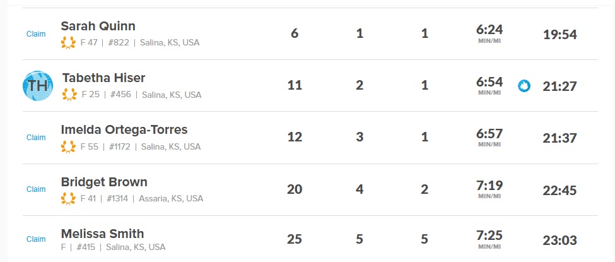Click the laurel wreath icon under Bridget Brown
615x262 pixels.
[67, 198]
